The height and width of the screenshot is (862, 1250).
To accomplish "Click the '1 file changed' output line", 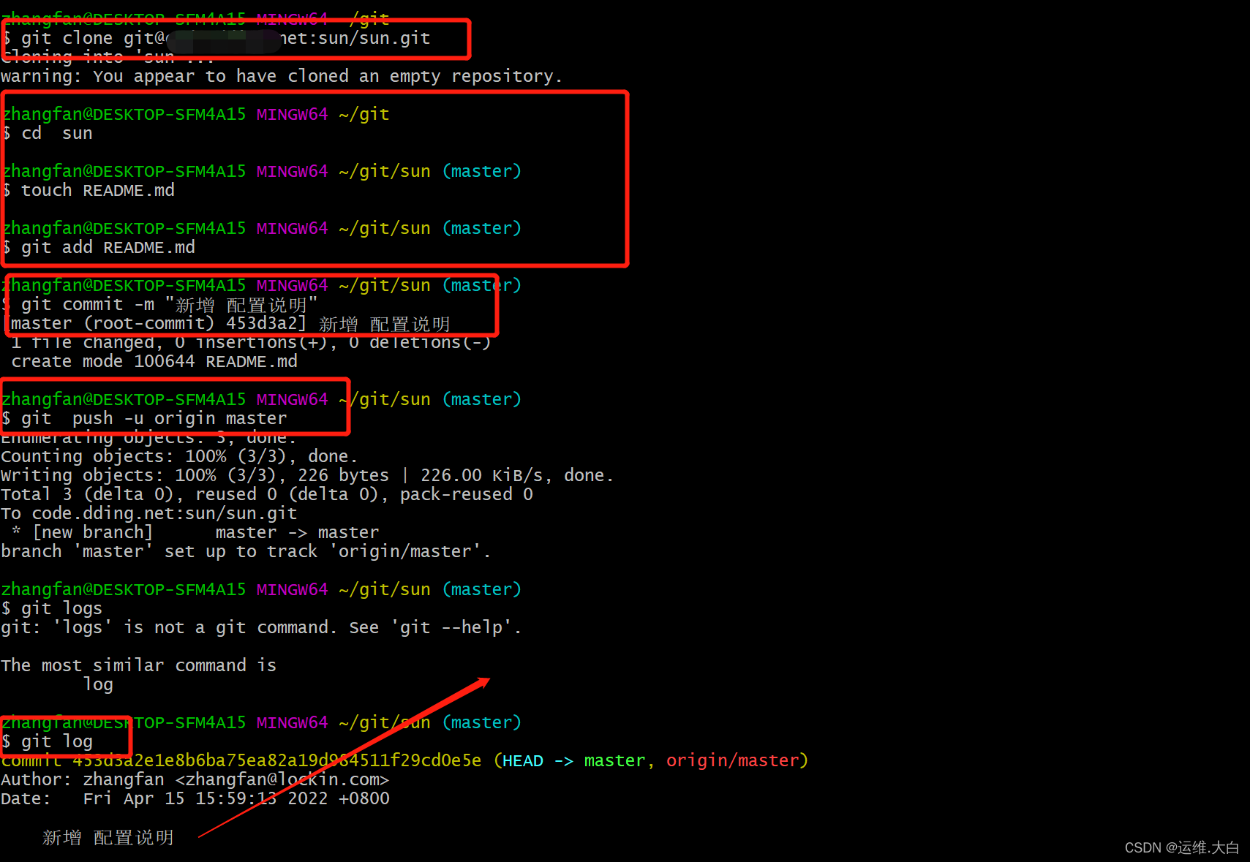I will (x=251, y=342).
